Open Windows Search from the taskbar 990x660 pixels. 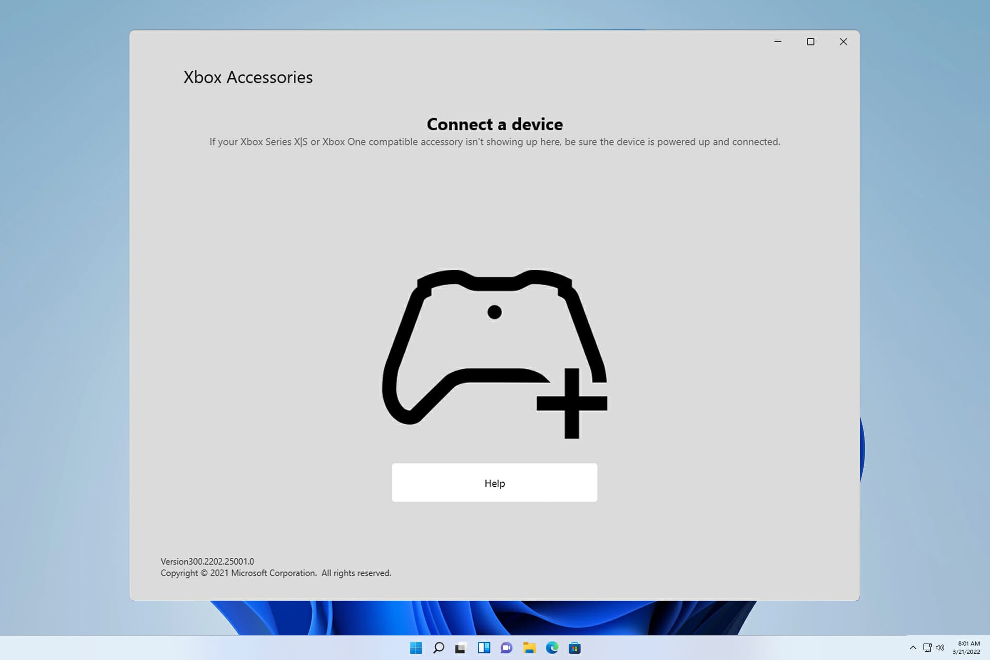point(438,648)
